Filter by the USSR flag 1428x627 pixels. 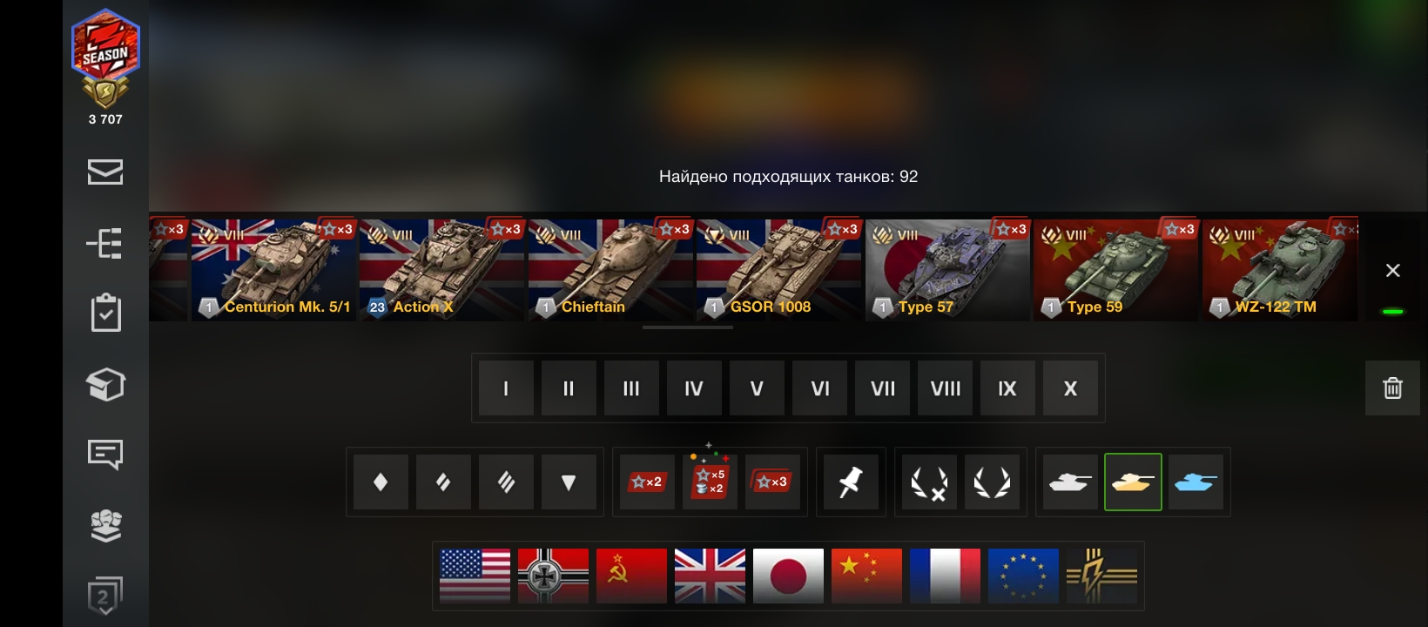coord(631,576)
